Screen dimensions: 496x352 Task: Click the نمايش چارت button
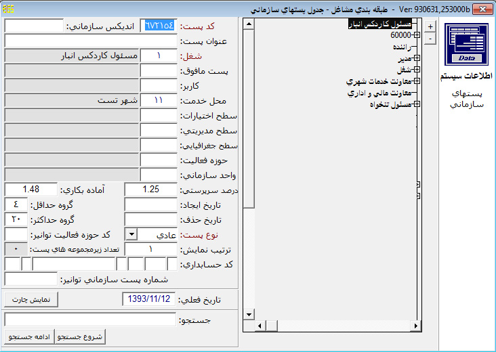pyautogui.click(x=31, y=300)
